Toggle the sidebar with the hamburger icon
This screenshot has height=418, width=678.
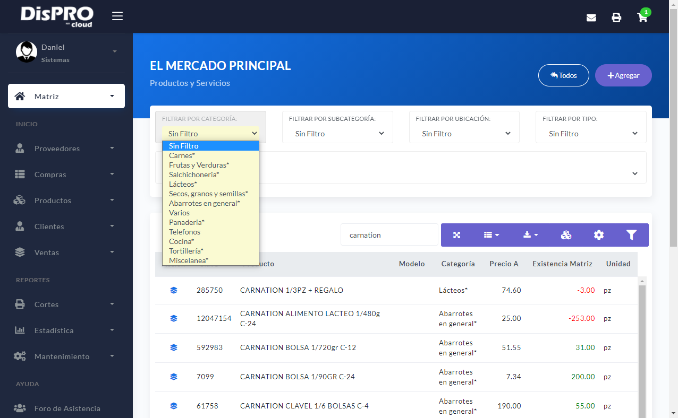117,15
